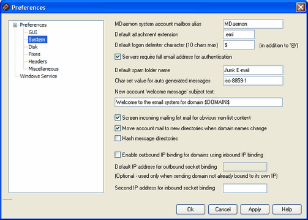Click the char-set value field

pyautogui.click(x=253, y=81)
